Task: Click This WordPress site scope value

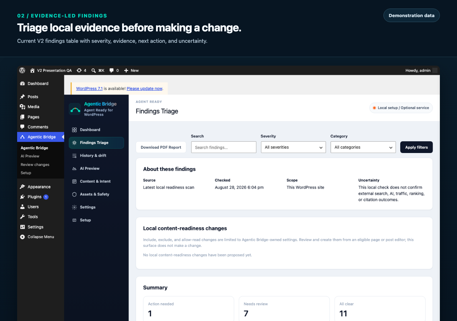Action: [305, 187]
